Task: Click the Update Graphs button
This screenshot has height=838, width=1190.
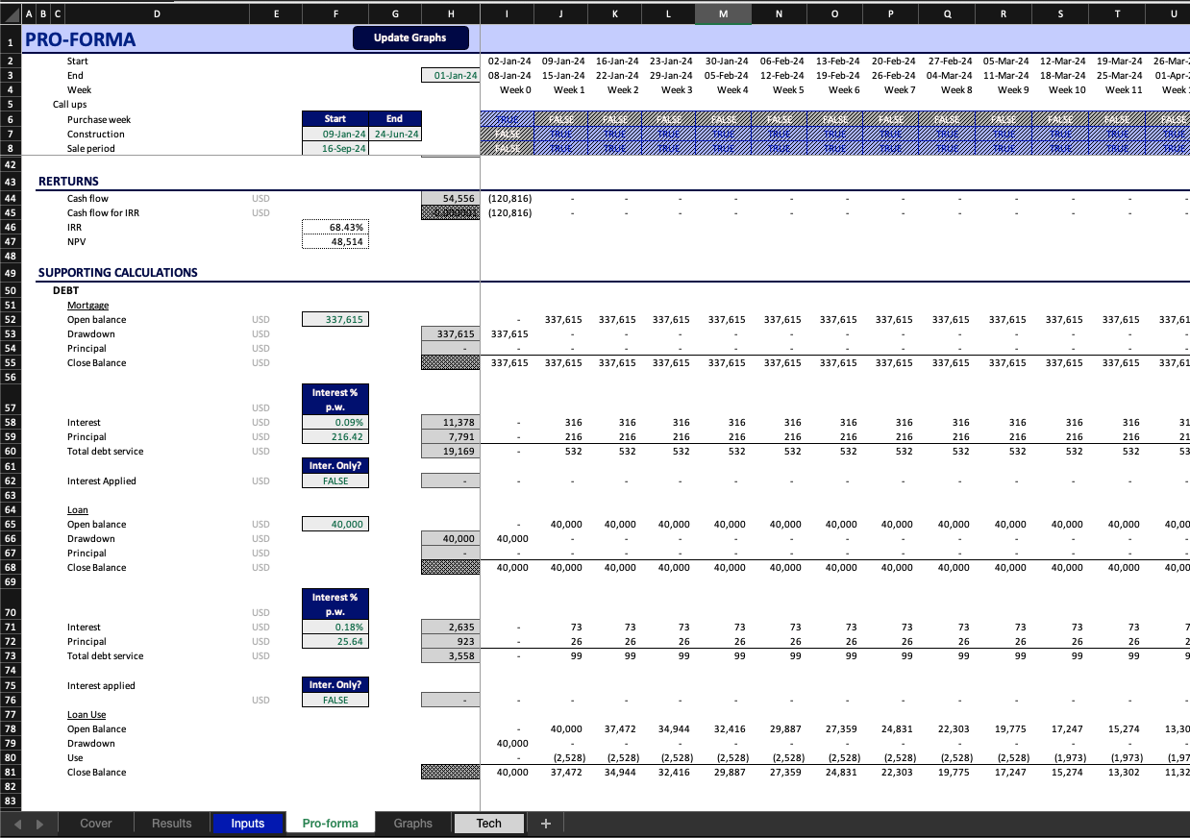Action: [410, 37]
